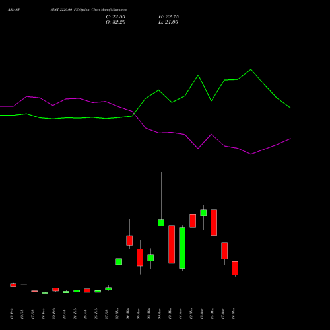Click the 17 Feb date label
Image resolution: width=330 pixels, height=330 pixels.
click(x=33, y=313)
